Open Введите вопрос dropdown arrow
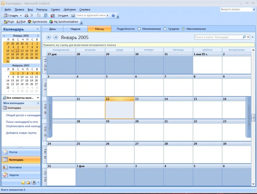The height and width of the screenshot is (194, 257). [254, 9]
